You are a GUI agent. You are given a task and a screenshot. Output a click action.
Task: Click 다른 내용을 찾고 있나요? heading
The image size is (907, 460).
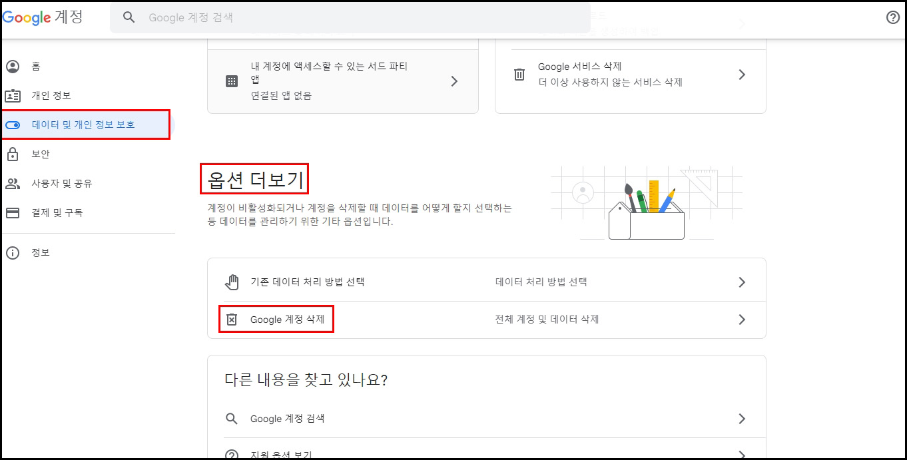pyautogui.click(x=306, y=380)
